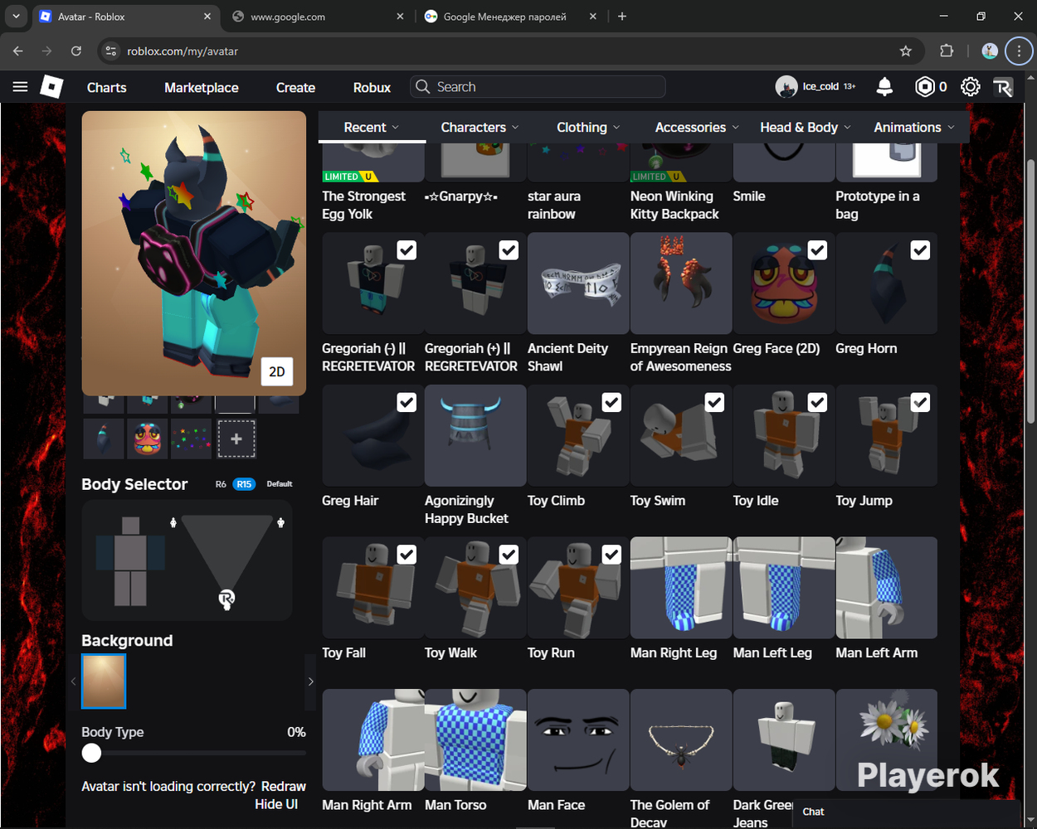Click the Chrome profile picture icon
The width and height of the screenshot is (1037, 829).
coord(990,51)
